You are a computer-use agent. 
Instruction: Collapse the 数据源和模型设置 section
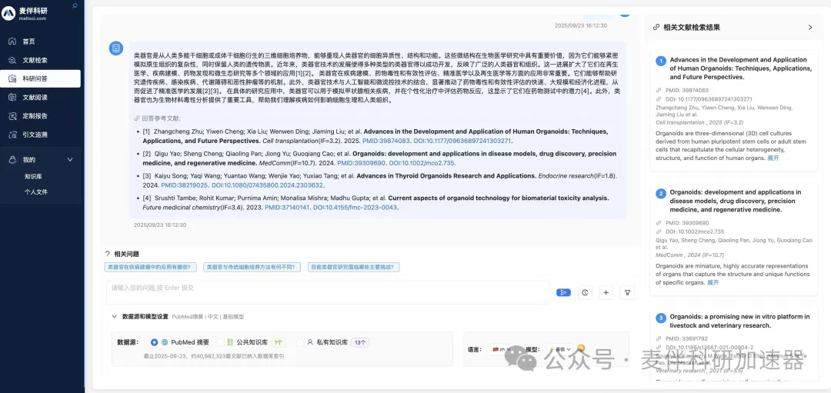coord(115,316)
